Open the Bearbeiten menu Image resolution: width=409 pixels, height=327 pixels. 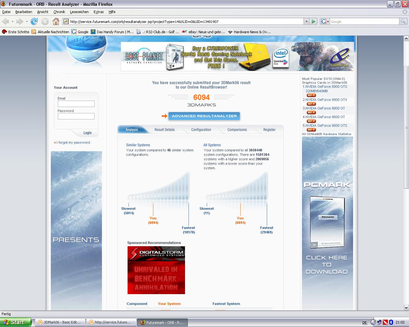click(24, 12)
